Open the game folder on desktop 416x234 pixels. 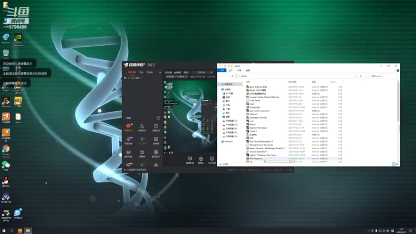(x=18, y=118)
